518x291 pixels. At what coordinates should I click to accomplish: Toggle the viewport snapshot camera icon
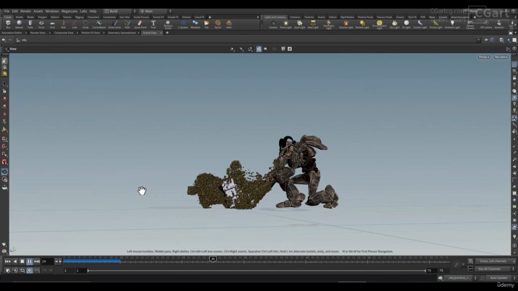click(x=290, y=49)
